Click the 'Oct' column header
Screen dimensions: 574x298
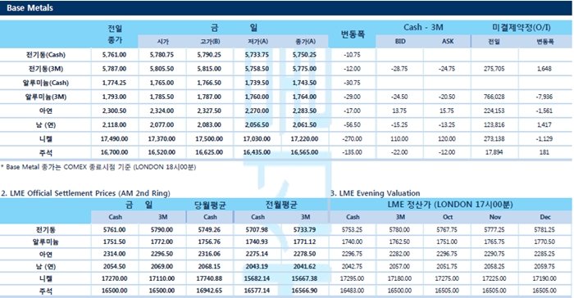pyautogui.click(x=448, y=217)
